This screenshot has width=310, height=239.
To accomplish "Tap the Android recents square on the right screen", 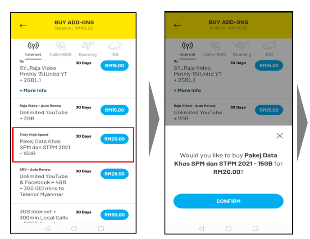I will point(255,229).
